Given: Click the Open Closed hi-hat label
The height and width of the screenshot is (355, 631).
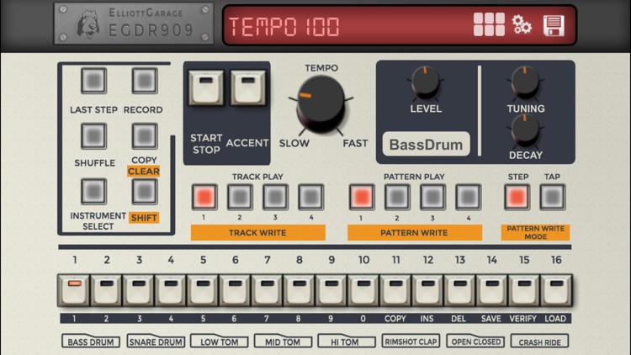Looking at the screenshot, I should pyautogui.click(x=475, y=342).
